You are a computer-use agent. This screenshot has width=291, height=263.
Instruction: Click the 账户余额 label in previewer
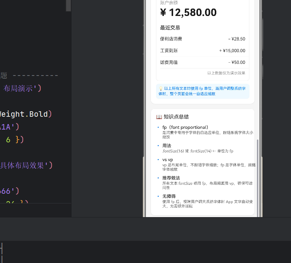click(169, 3)
